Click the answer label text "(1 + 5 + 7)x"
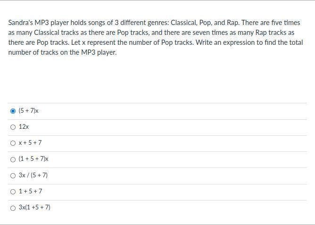Screen dimensions: 315x225 point(33,159)
